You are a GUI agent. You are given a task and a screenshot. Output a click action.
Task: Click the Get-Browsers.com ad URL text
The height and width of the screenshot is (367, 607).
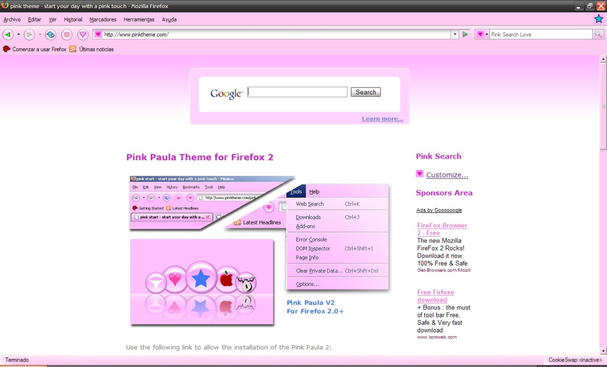click(x=444, y=270)
